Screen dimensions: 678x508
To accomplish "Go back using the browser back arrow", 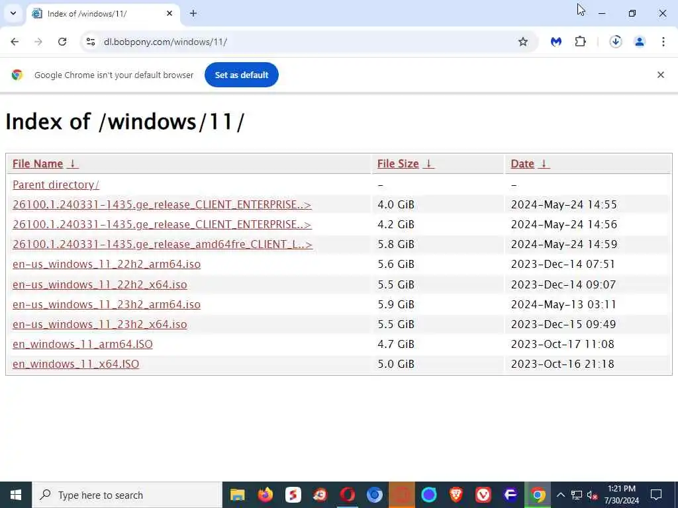I will click(15, 42).
